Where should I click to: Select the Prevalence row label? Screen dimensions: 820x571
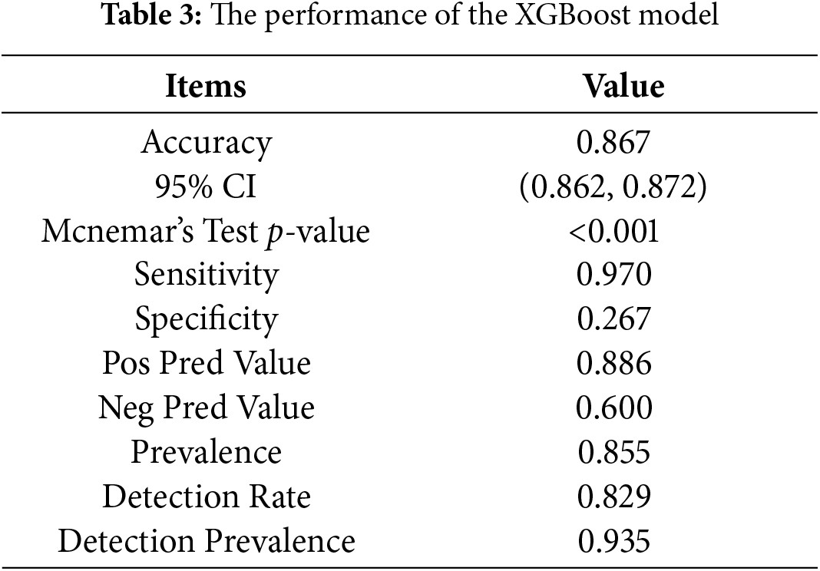click(x=206, y=452)
